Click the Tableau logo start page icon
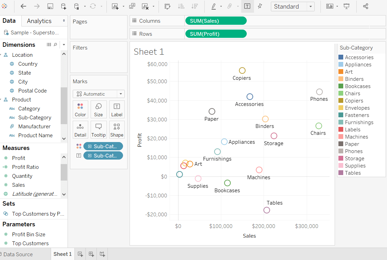The width and height of the screenshot is (387, 260). [4, 6]
